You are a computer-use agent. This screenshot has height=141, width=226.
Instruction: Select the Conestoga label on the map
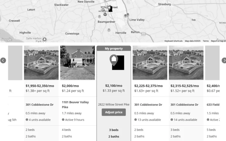coord(72,33)
